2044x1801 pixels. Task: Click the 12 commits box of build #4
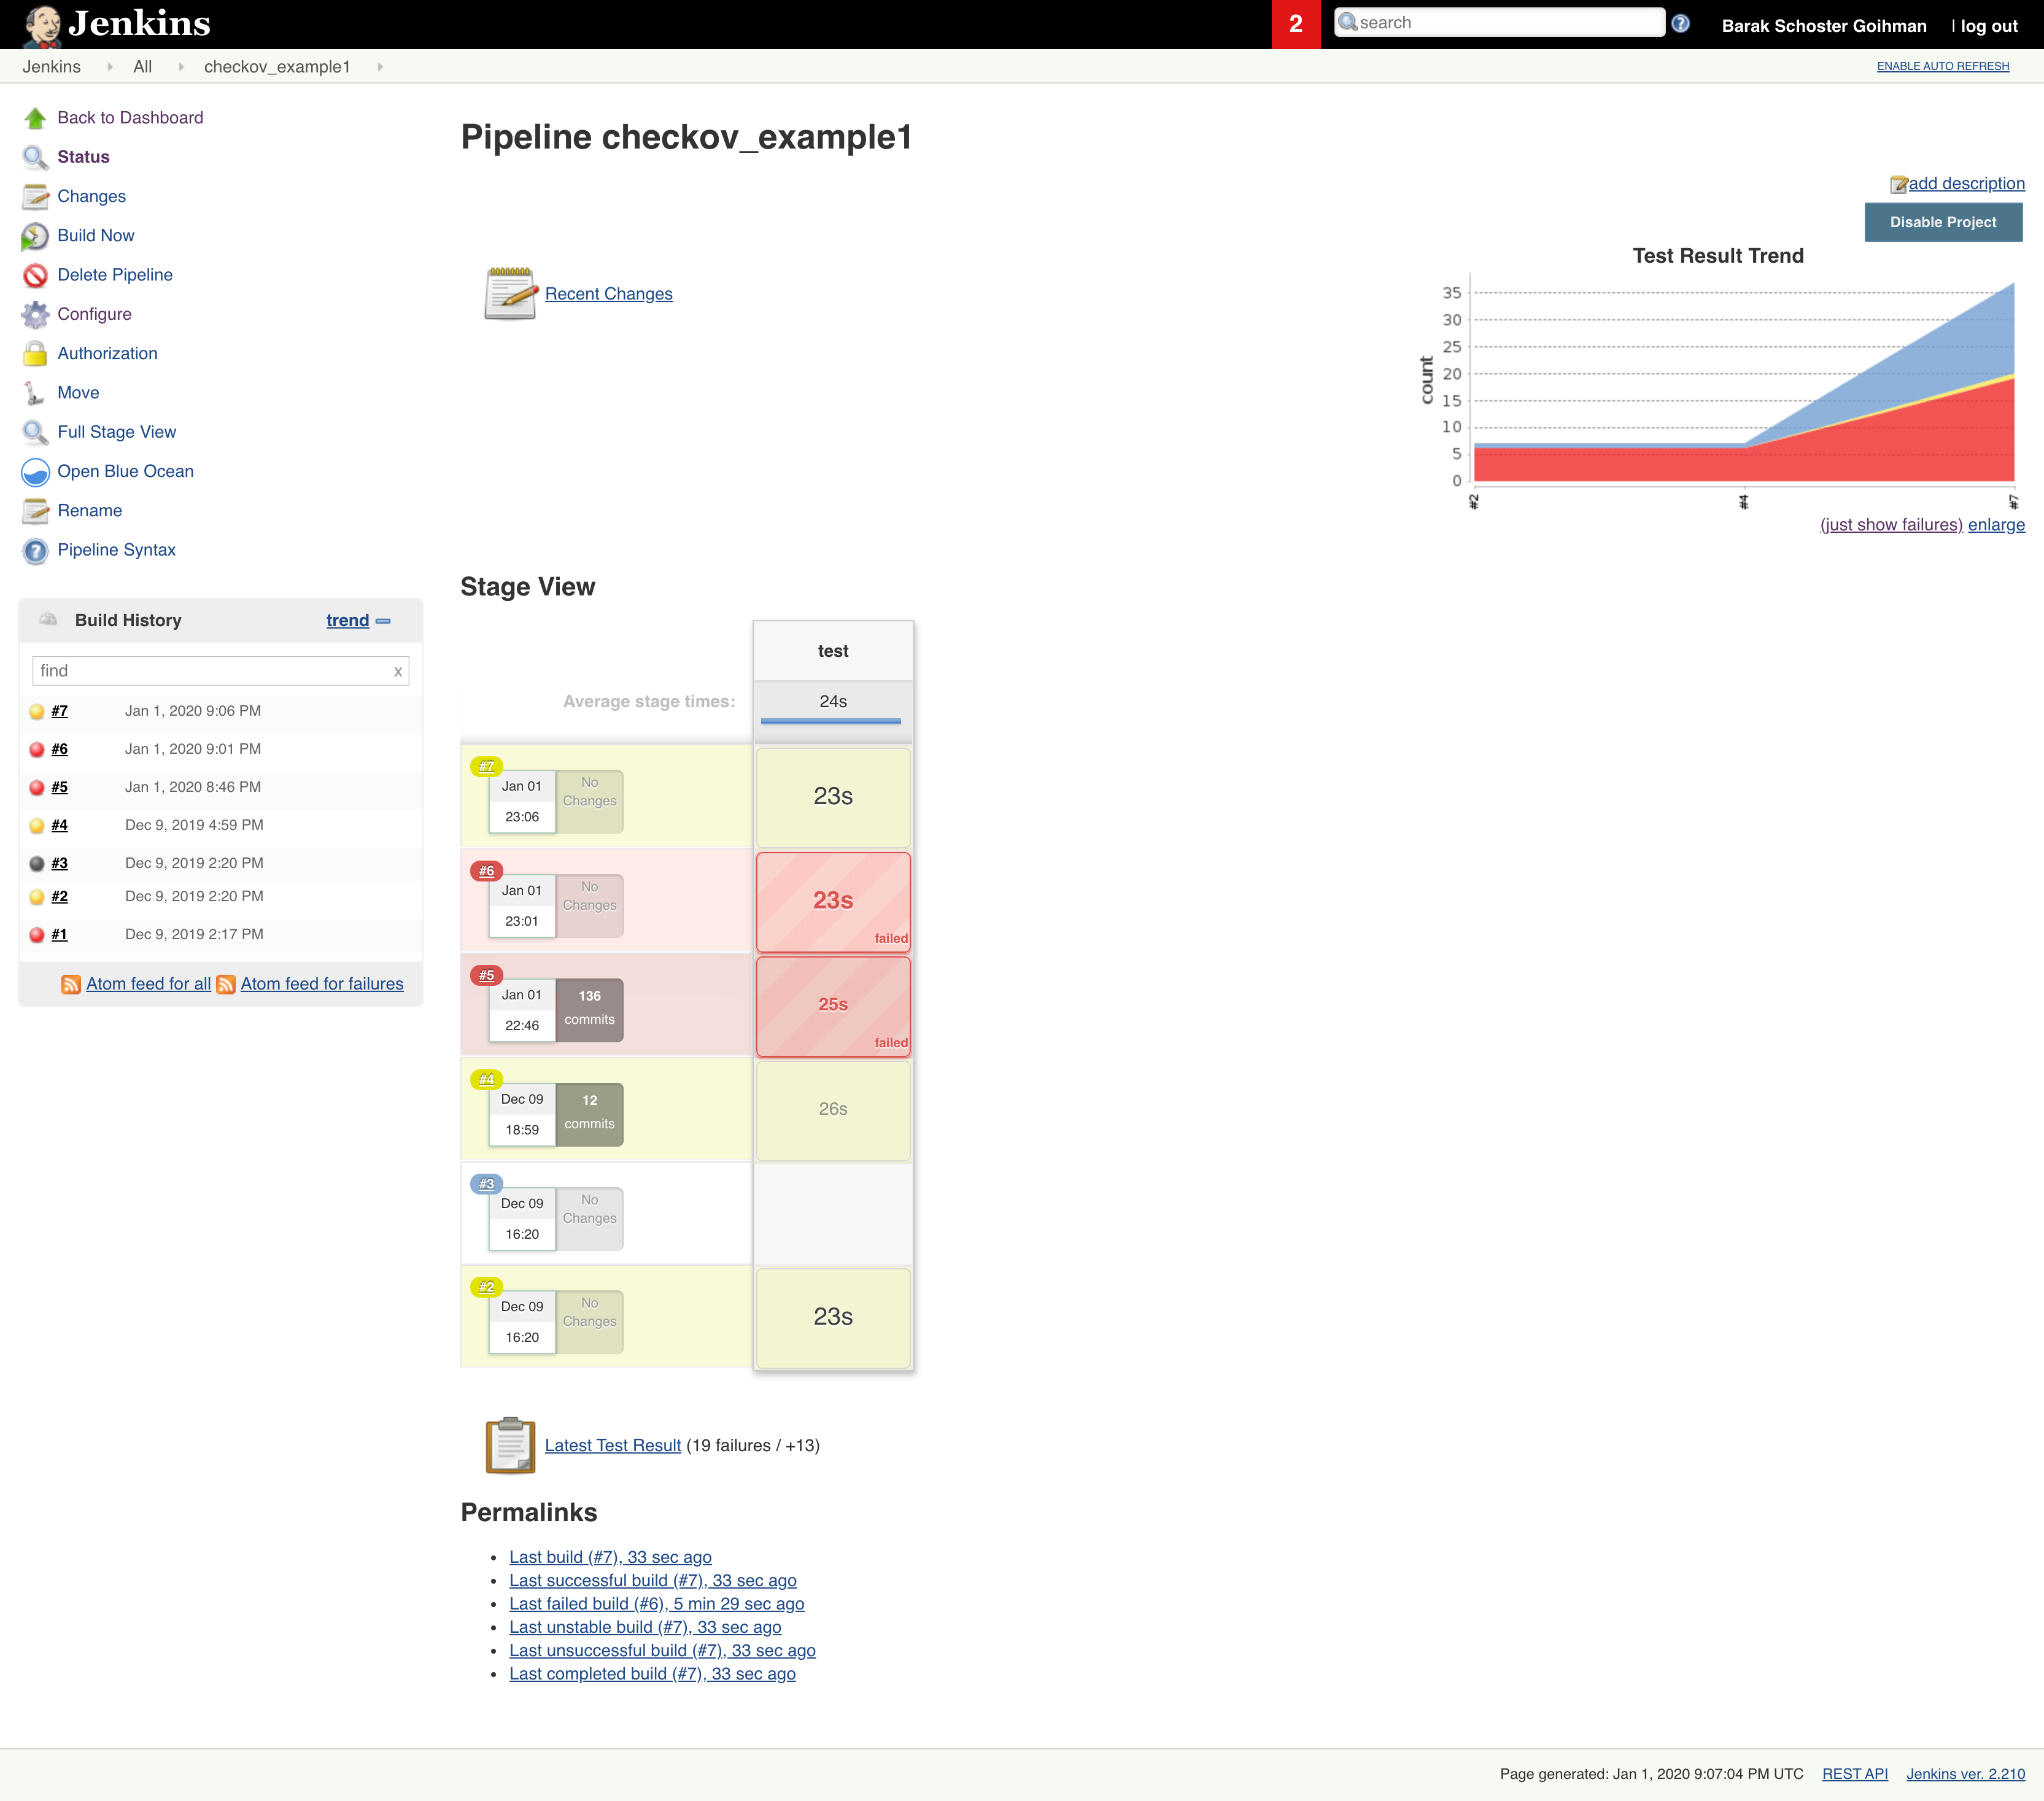pyautogui.click(x=589, y=1114)
